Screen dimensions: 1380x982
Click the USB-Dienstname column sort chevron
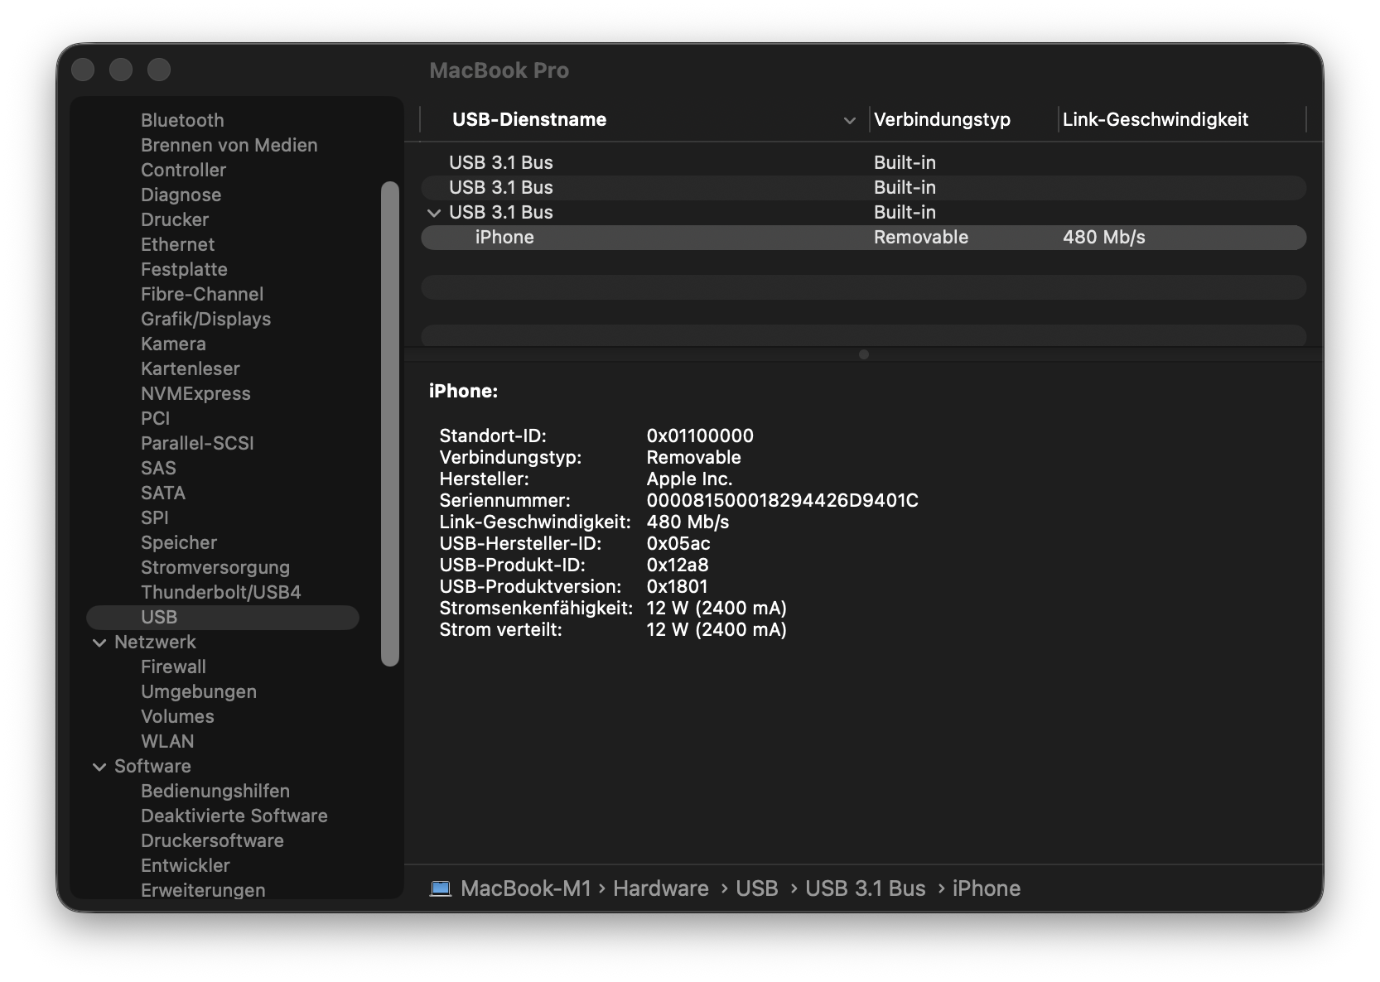pyautogui.click(x=849, y=121)
